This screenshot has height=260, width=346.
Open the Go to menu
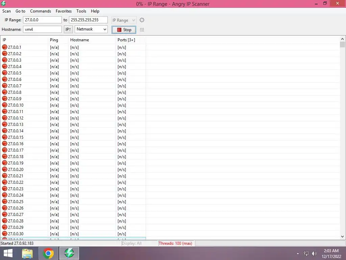[x=20, y=11]
